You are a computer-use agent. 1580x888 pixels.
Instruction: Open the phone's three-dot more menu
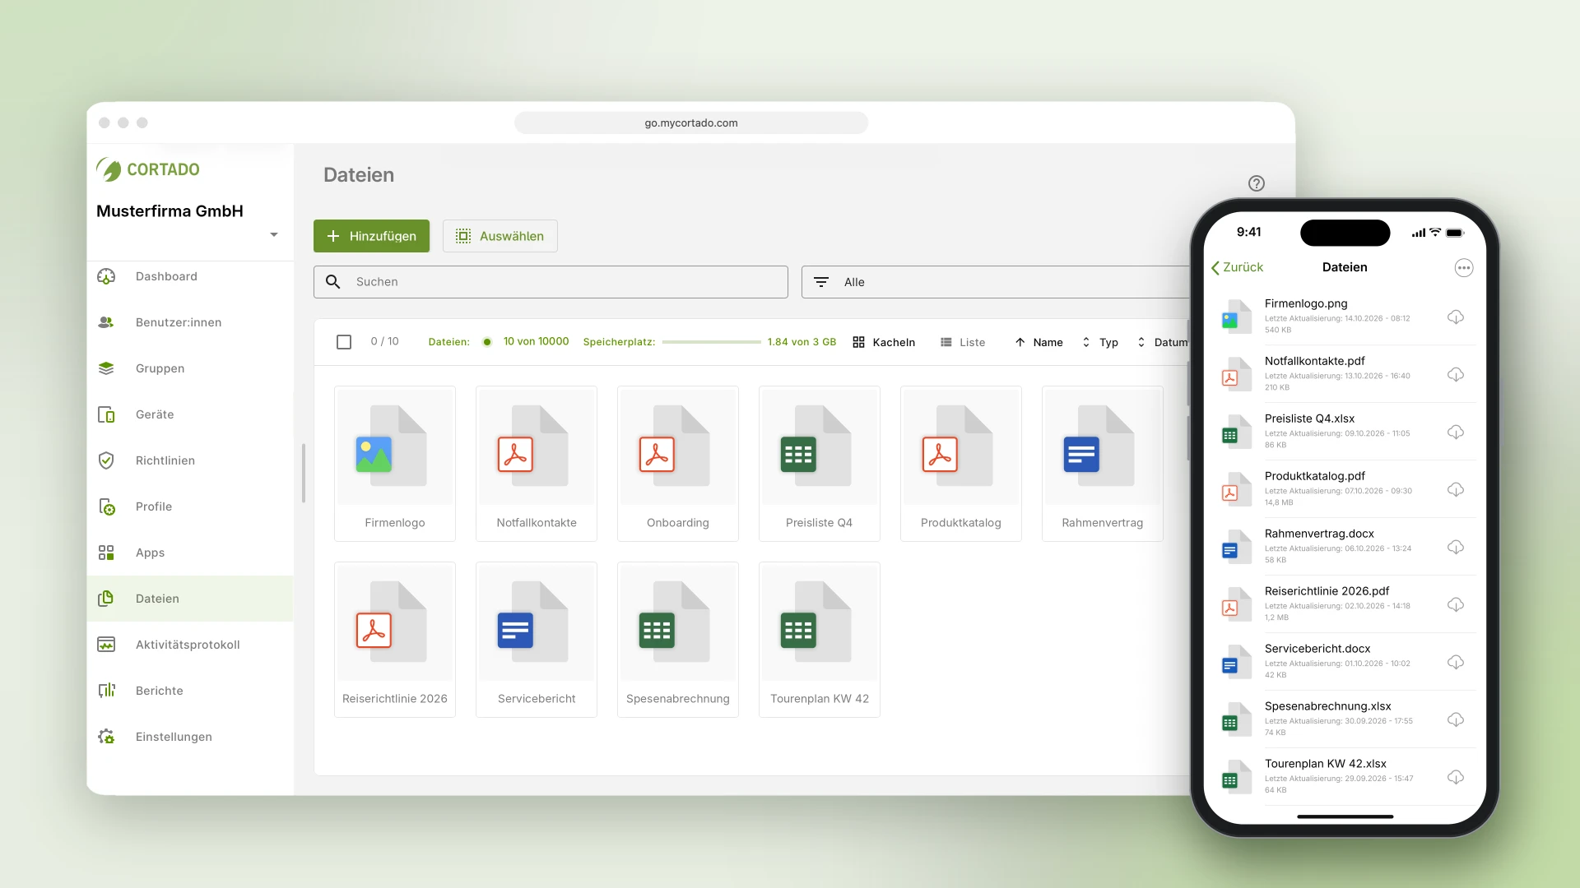tap(1463, 267)
